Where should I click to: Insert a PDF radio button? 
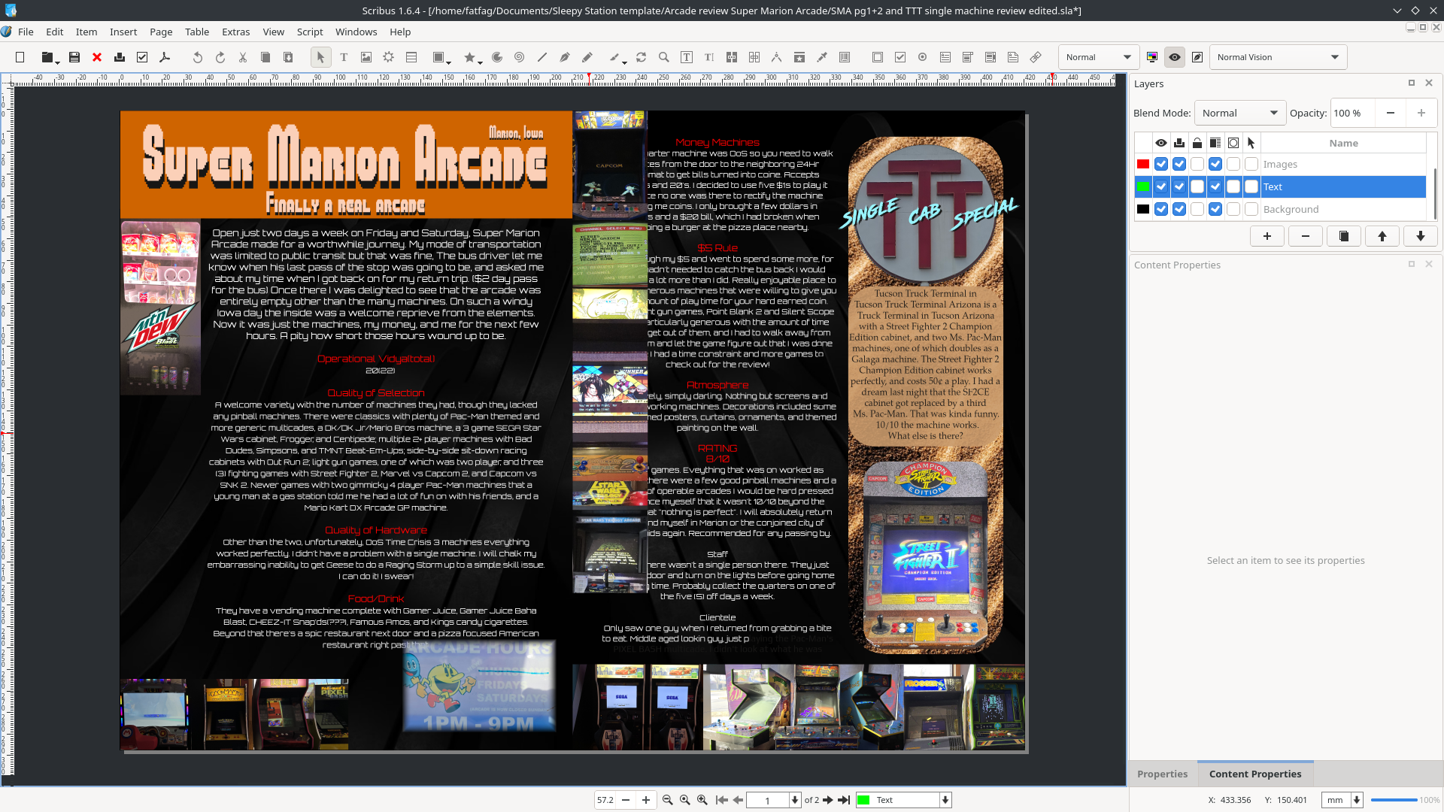tap(922, 57)
